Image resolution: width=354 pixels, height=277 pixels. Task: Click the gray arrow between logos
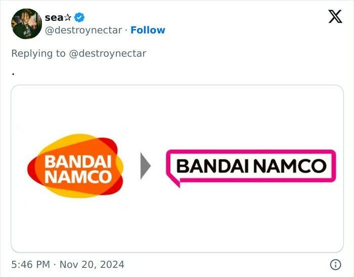(x=145, y=166)
